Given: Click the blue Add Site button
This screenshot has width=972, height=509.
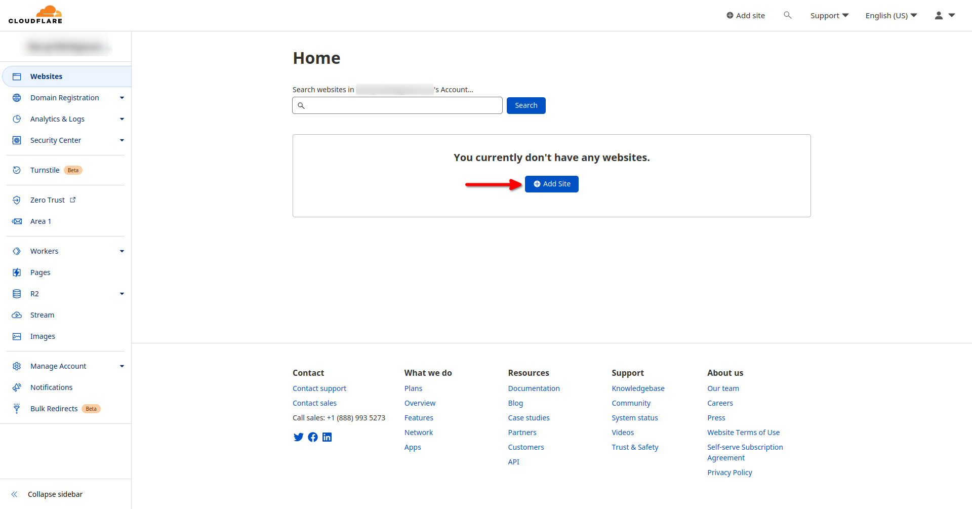Looking at the screenshot, I should coord(552,184).
